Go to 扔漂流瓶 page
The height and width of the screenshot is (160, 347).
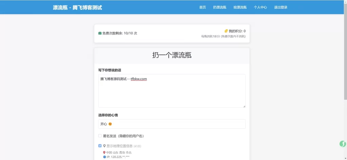click(x=220, y=7)
